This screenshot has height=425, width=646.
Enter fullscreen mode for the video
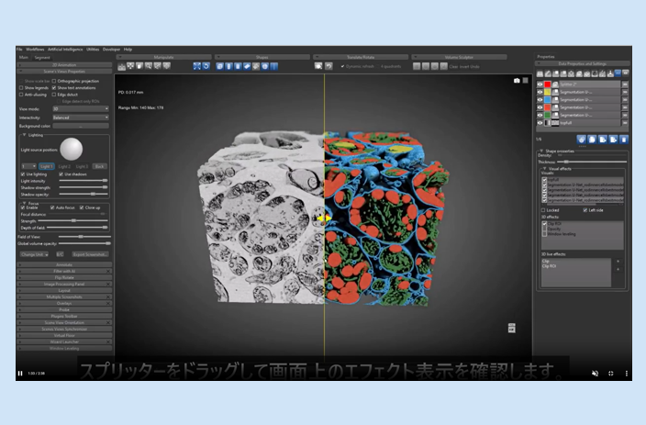coord(611,374)
